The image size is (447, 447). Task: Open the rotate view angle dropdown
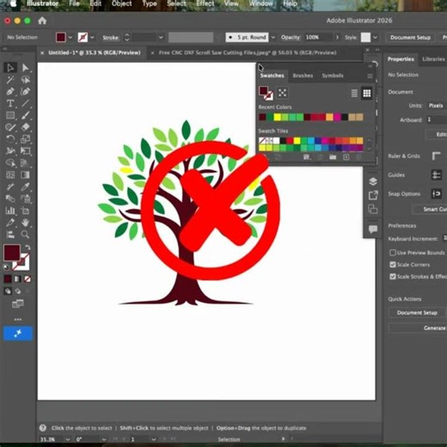pyautogui.click(x=104, y=439)
